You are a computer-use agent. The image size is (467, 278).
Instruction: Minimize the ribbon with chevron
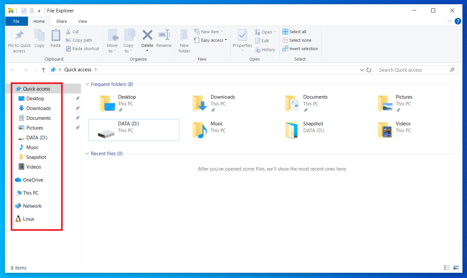point(449,21)
